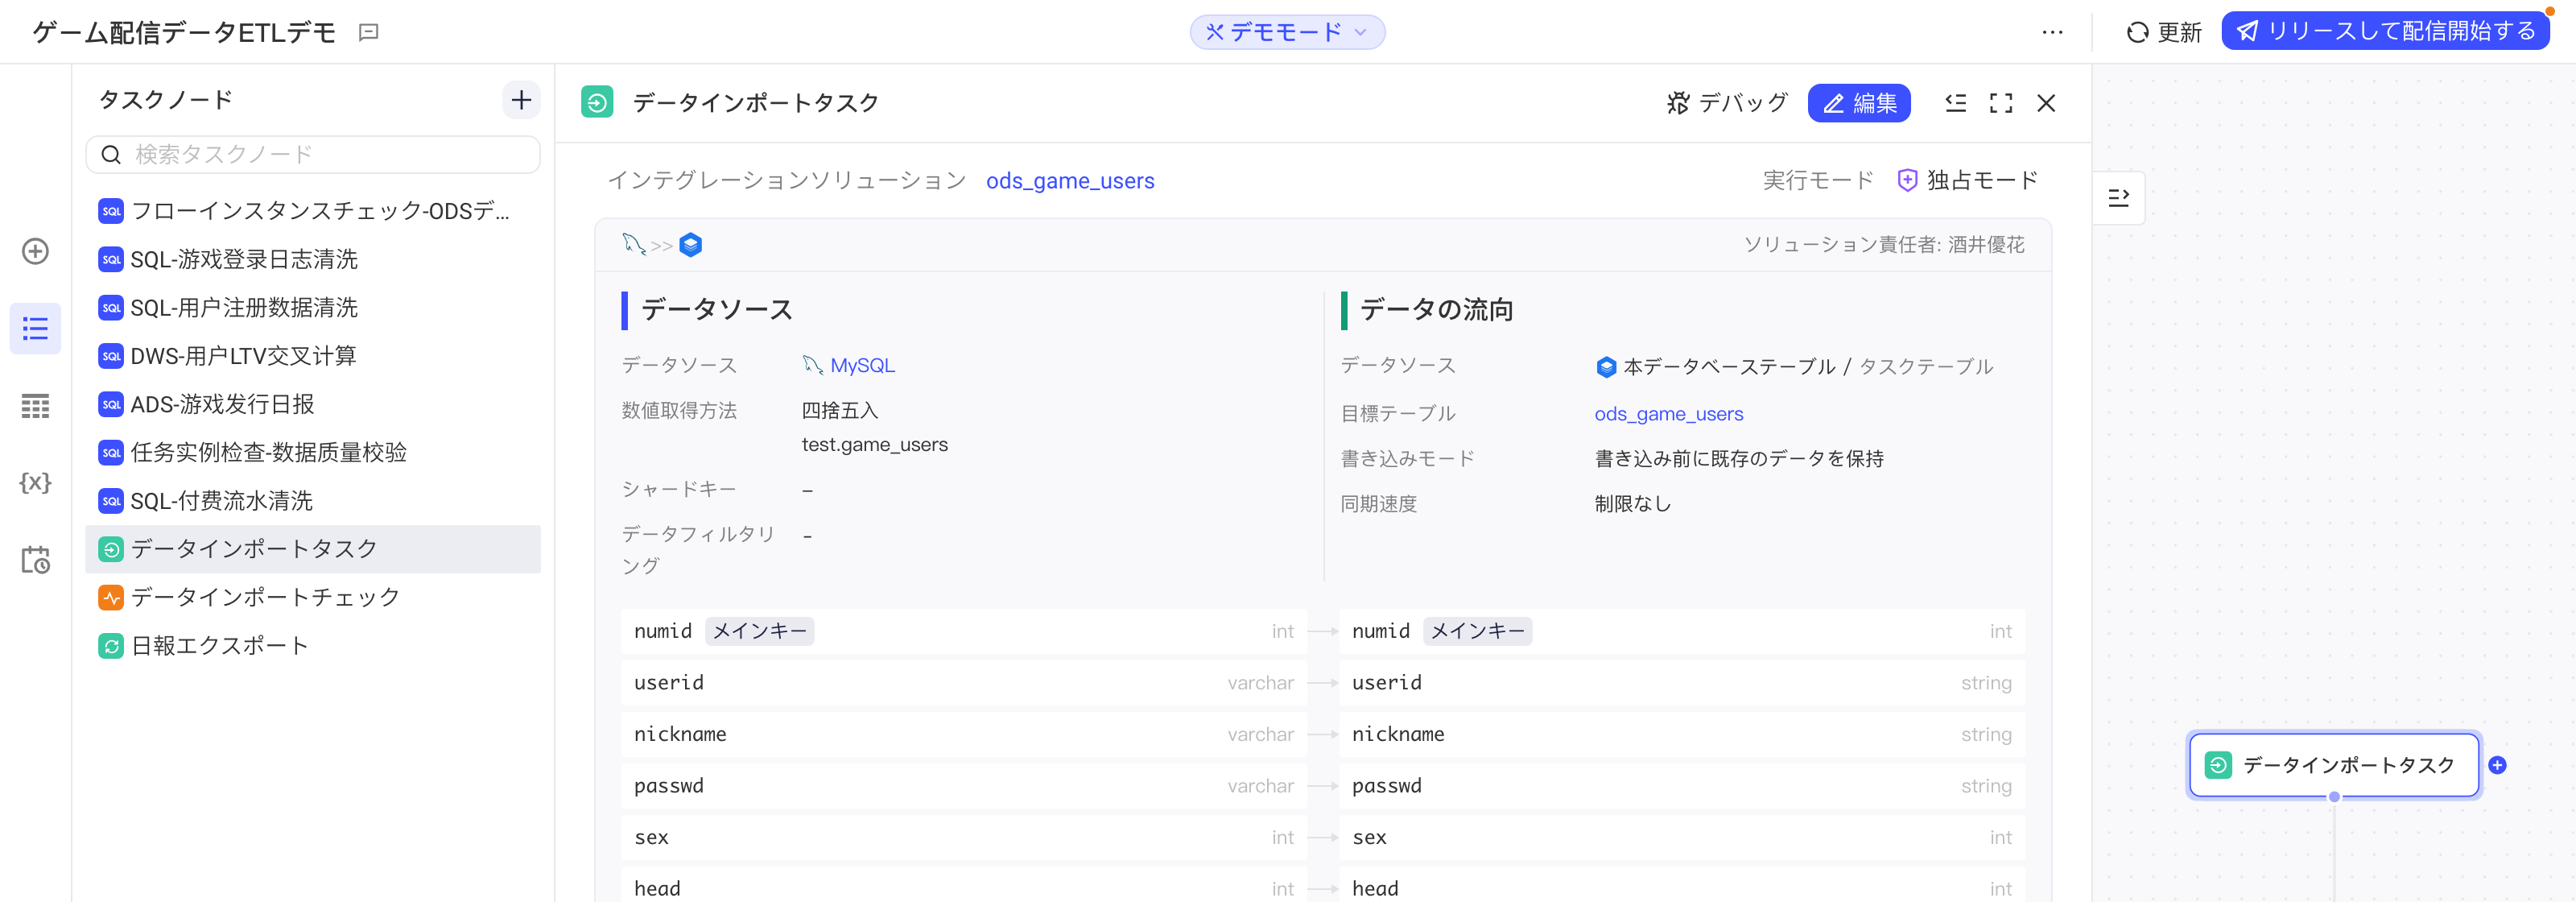Click the comment icon beside the project title

(368, 33)
